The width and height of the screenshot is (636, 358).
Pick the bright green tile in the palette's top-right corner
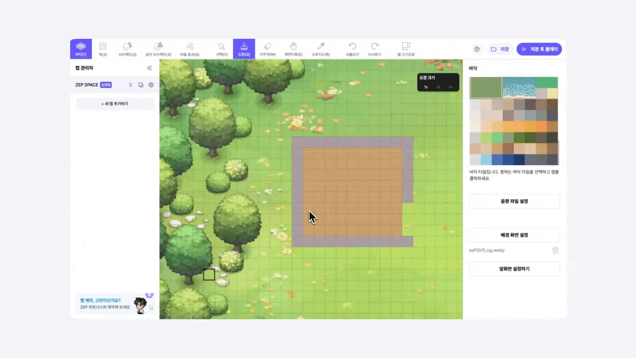[x=547, y=83]
